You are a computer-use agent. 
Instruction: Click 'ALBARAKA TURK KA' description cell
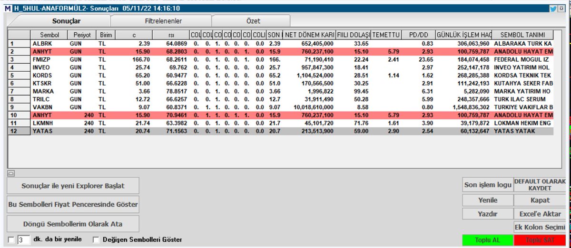(523, 43)
